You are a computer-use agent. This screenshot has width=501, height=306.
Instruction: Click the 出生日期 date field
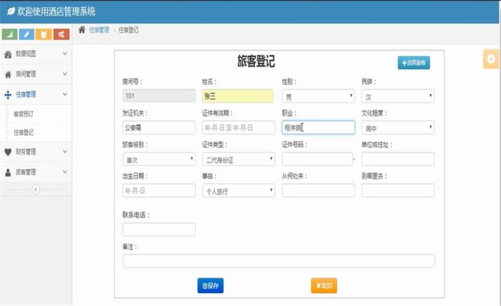point(159,190)
